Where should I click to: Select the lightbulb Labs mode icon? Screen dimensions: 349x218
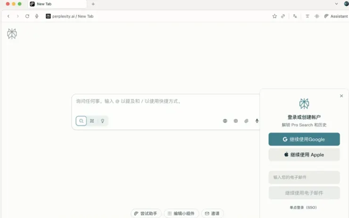point(102,121)
